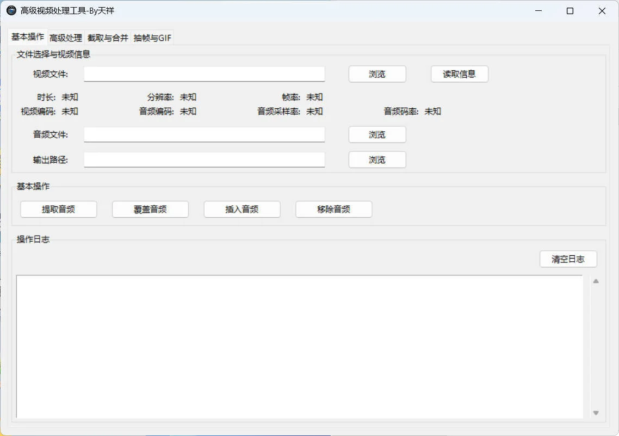The height and width of the screenshot is (436, 619).
Task: Click the 移除音频 button
Action: click(x=333, y=209)
